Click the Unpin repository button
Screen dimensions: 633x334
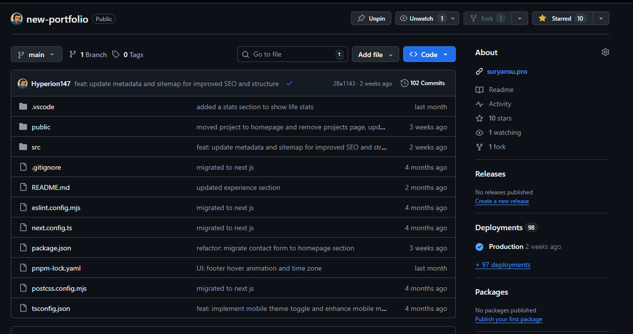point(371,18)
